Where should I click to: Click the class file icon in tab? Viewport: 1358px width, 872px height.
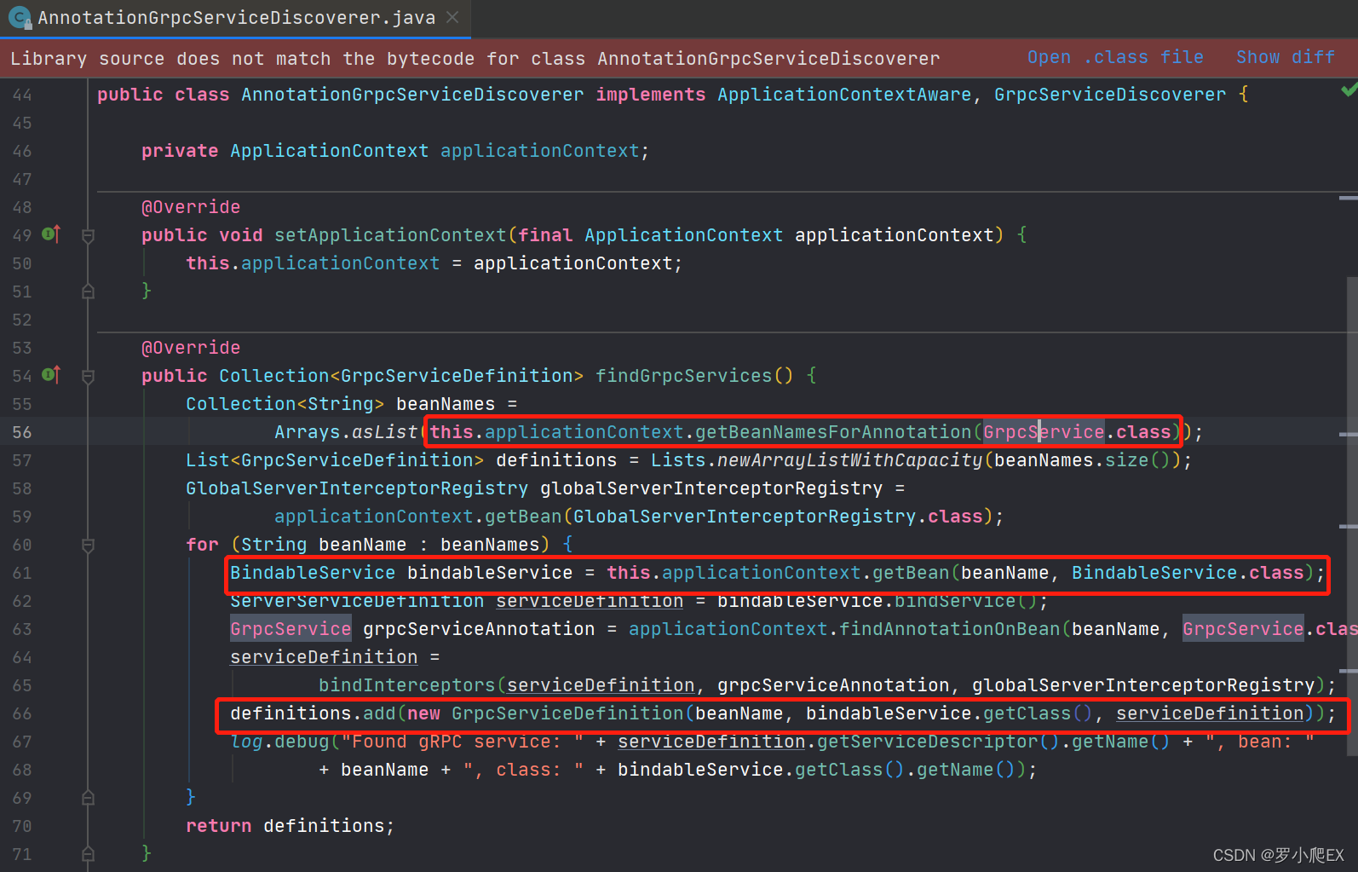click(19, 17)
